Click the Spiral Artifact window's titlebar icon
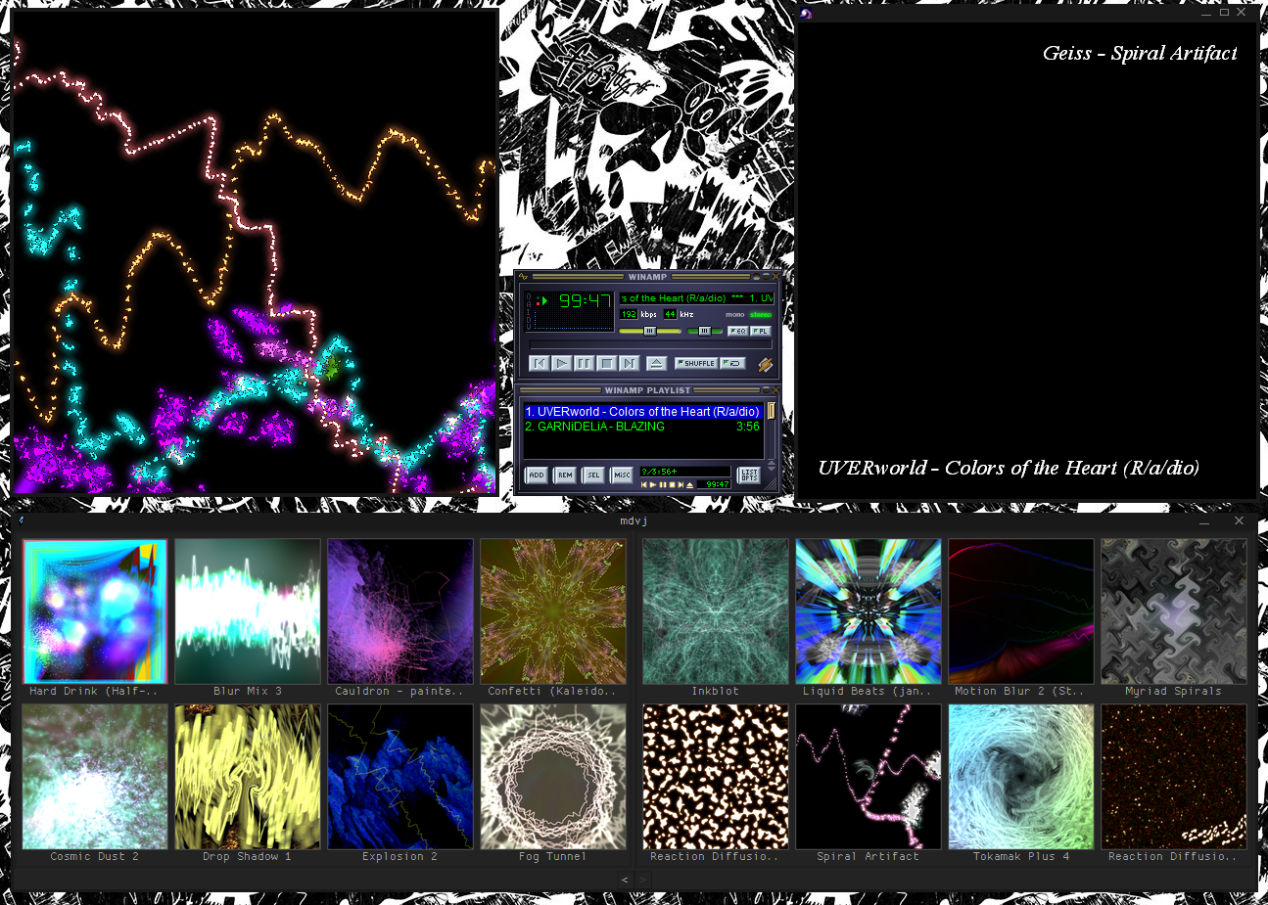 pos(806,14)
